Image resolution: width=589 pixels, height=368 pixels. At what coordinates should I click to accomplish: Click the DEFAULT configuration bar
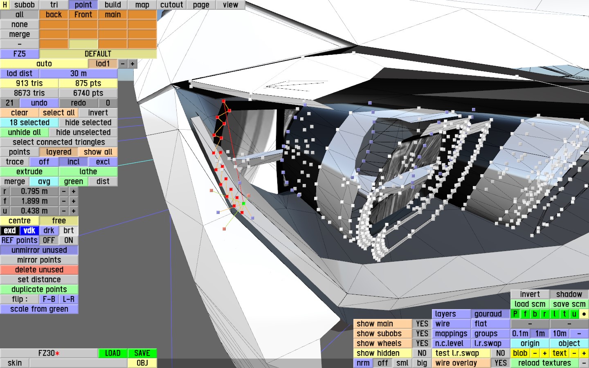pos(98,54)
